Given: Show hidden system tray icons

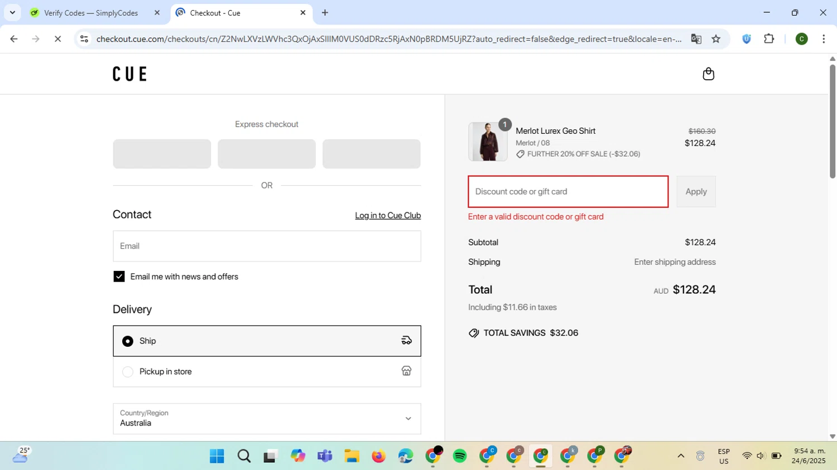Looking at the screenshot, I should pos(681,456).
